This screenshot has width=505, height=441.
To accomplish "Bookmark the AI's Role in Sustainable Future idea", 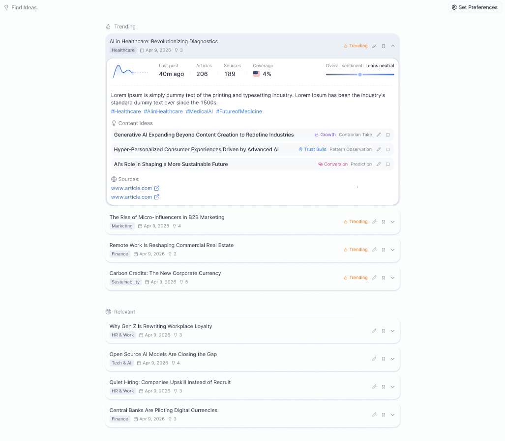I will [388, 164].
